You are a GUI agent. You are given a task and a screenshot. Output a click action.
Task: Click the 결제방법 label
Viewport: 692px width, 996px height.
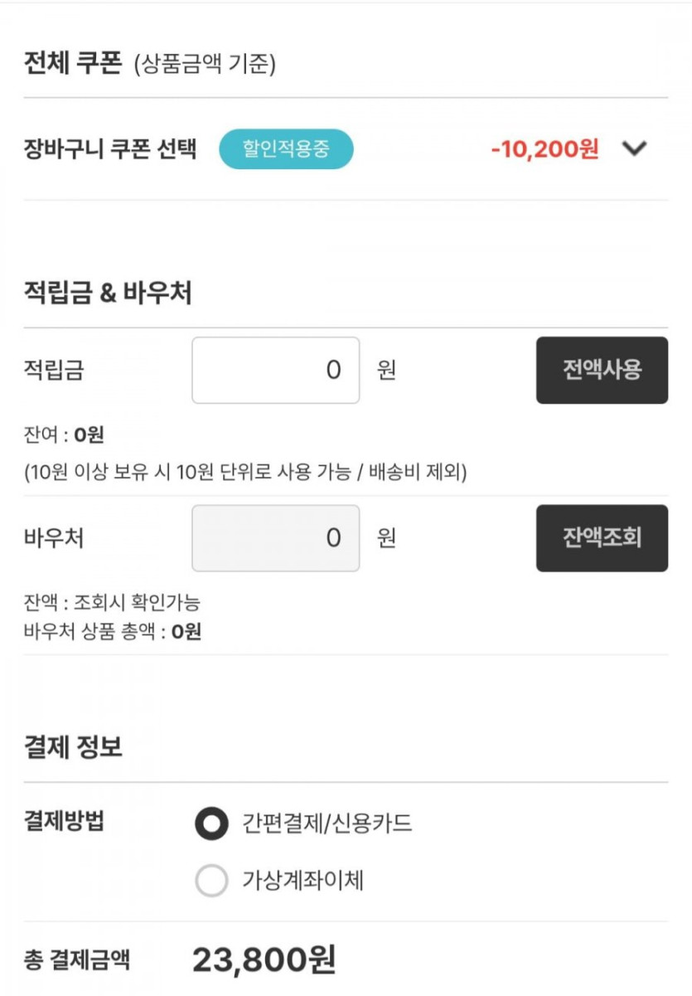pos(65,823)
